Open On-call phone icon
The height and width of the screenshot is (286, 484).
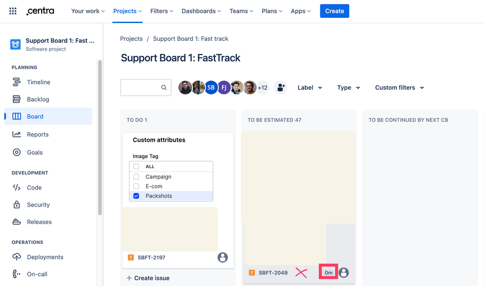point(16,274)
